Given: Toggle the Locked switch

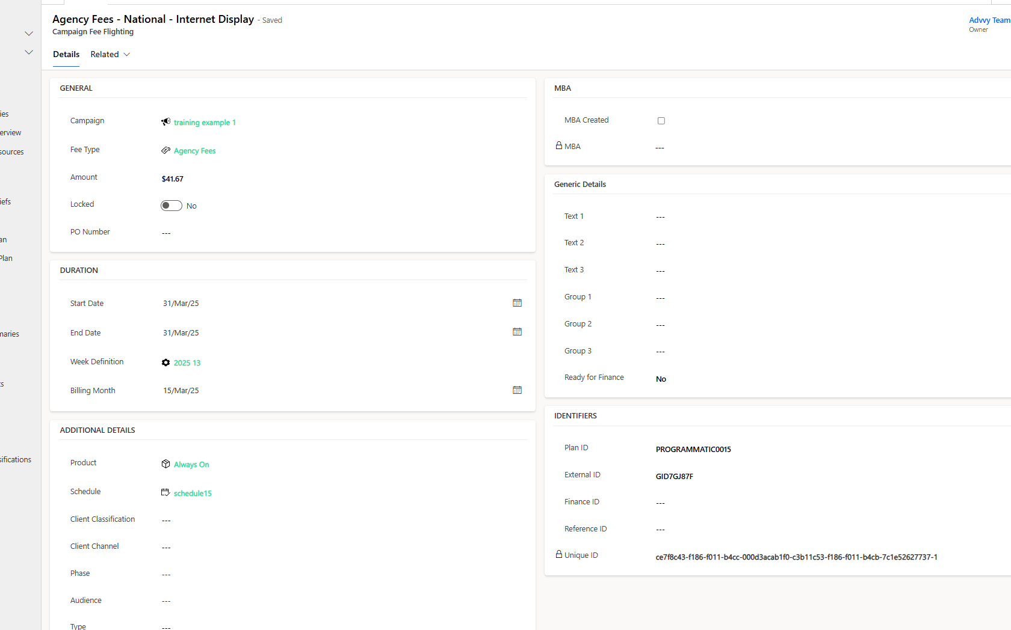Looking at the screenshot, I should coord(172,206).
